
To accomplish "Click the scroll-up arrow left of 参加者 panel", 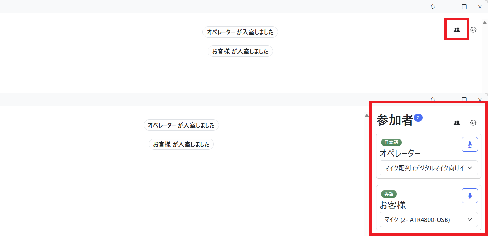I will pyautogui.click(x=366, y=116).
